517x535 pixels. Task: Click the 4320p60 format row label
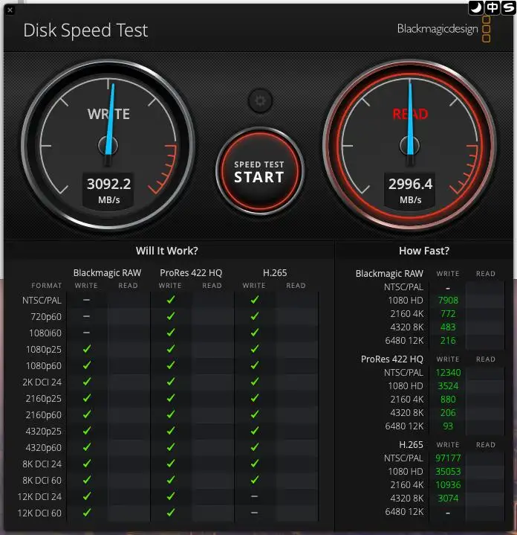(44, 448)
